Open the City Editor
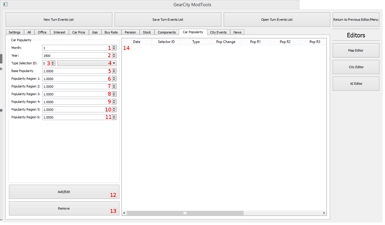 click(356, 67)
